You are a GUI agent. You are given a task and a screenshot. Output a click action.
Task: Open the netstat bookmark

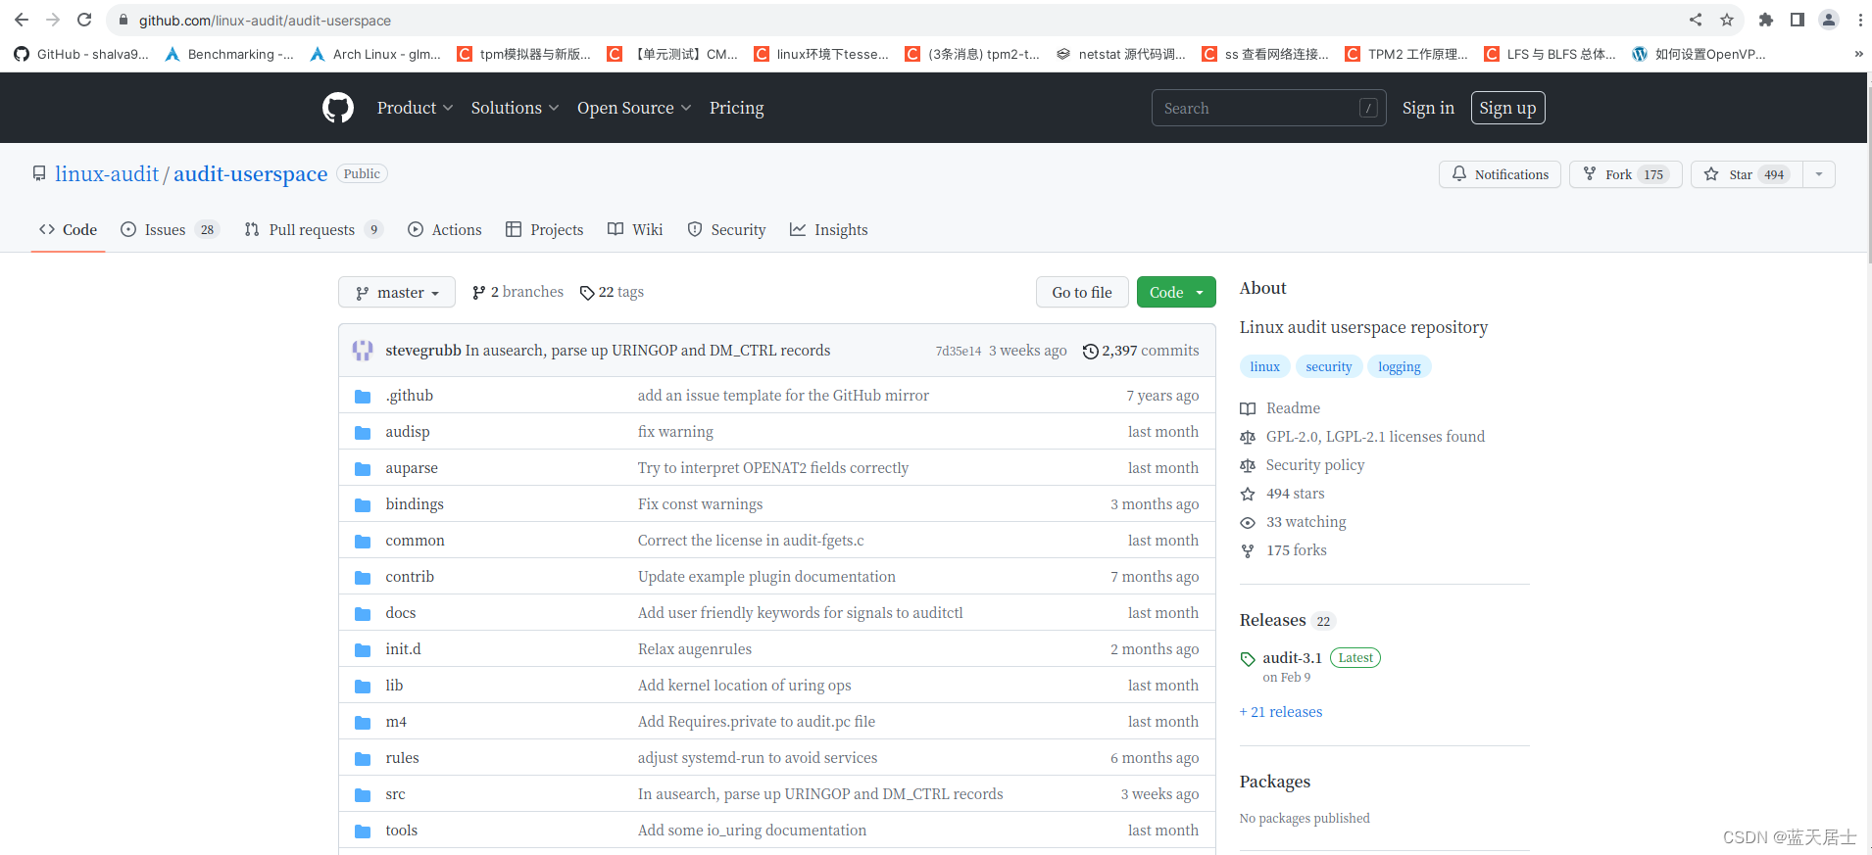click(1120, 54)
